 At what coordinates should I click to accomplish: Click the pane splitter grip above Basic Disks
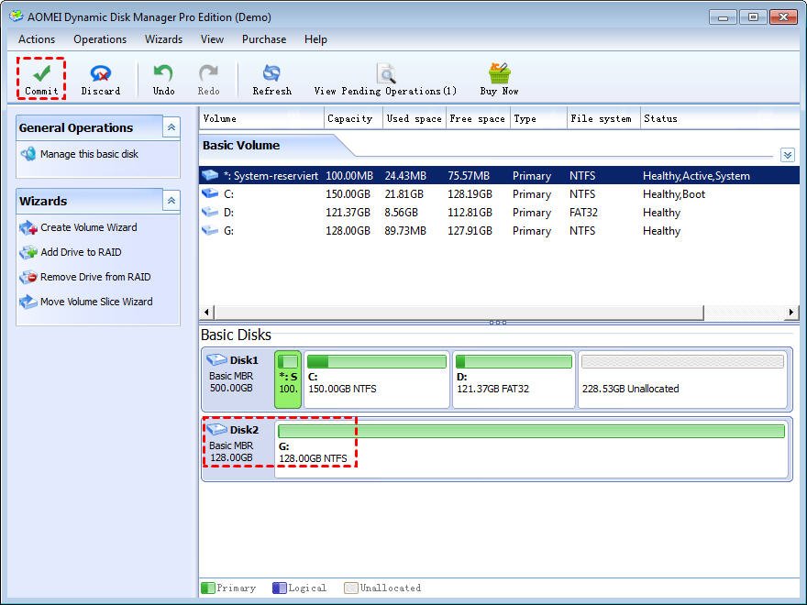click(x=498, y=323)
